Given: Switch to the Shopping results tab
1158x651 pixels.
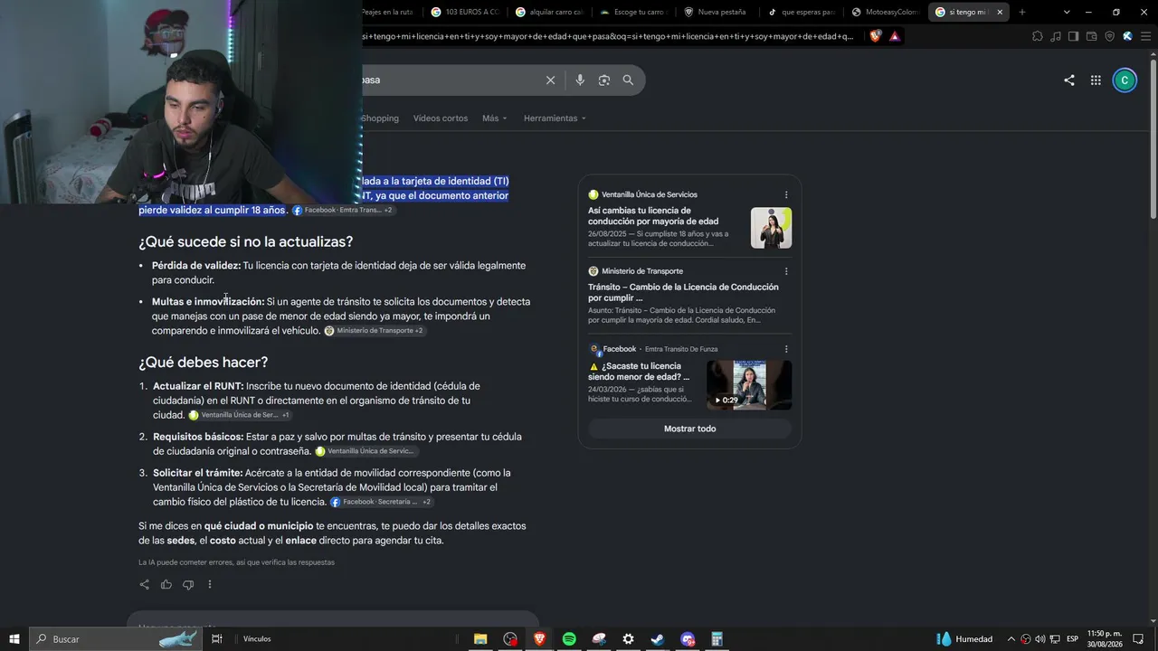Looking at the screenshot, I should click(380, 118).
